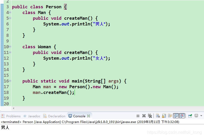Screen dimensions: 204x137
Task: Click 'man.createMan();' on line 18
Action: [53, 92]
